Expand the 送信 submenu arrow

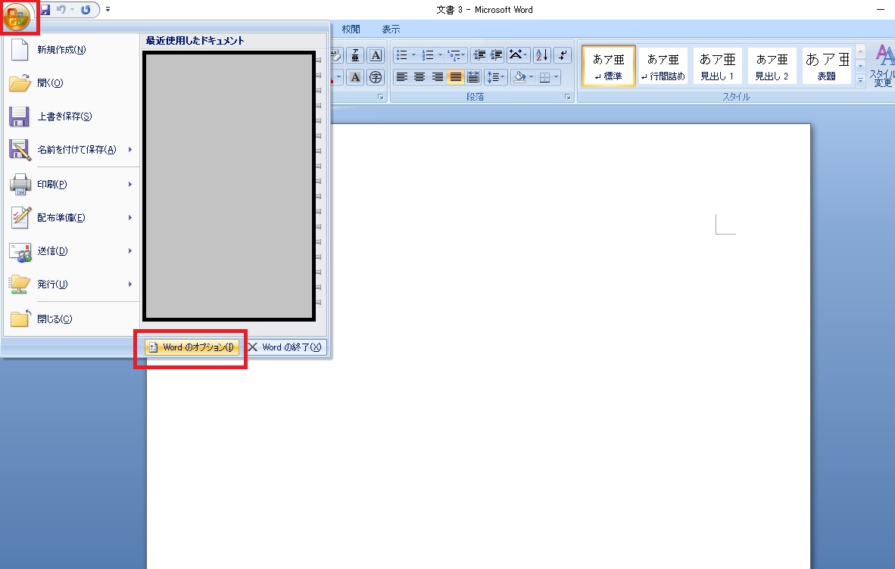[130, 251]
